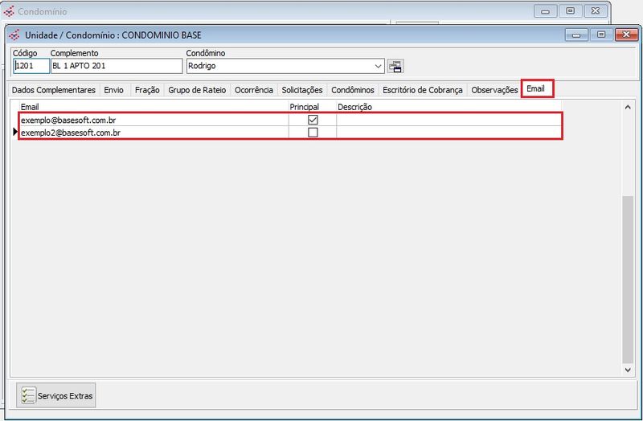Select the Grupo de Rateio tab
The width and height of the screenshot is (643, 421).
pos(197,90)
